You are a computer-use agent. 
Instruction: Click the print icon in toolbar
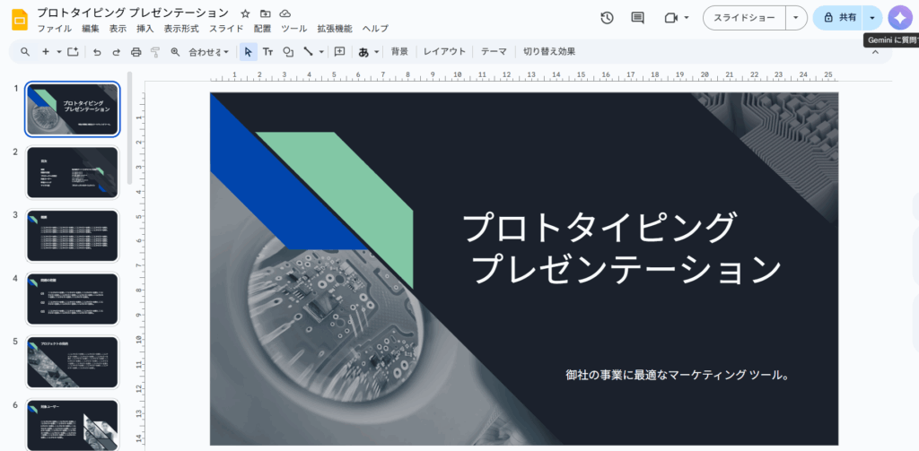[136, 52]
